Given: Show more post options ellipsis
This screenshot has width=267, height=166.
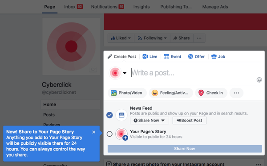Looking at the screenshot, I should click(236, 93).
